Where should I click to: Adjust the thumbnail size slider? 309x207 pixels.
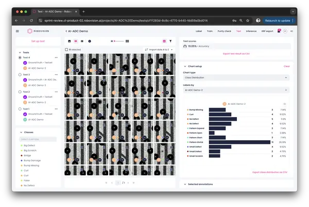119,41
